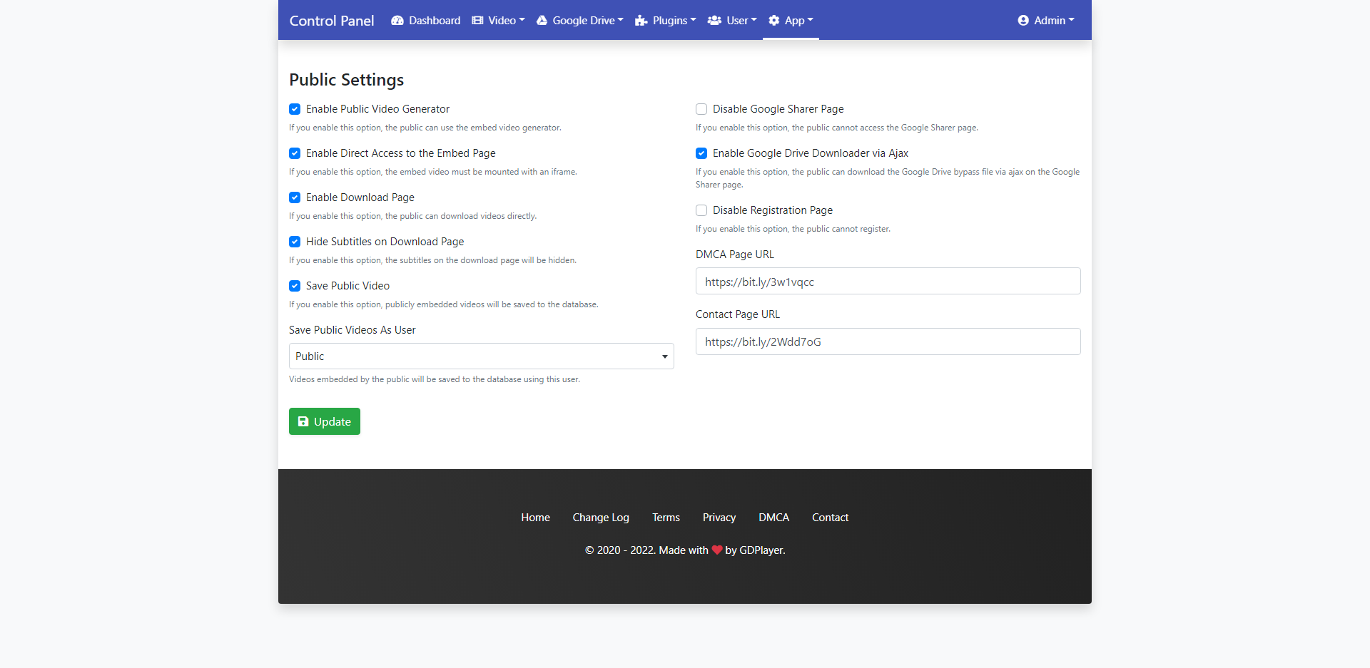The width and height of the screenshot is (1370, 668).
Task: Open the Change Log footer link
Action: coord(601,518)
